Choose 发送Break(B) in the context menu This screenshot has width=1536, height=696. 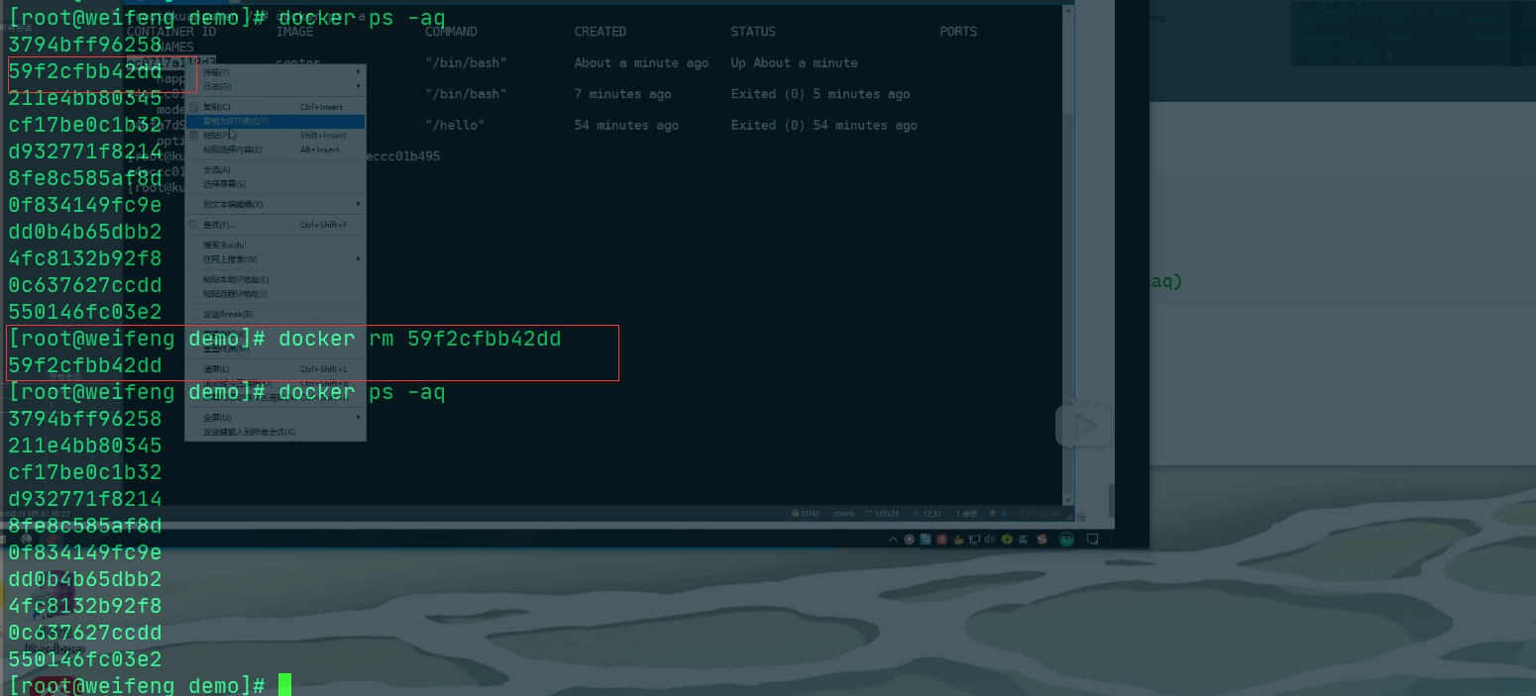click(274, 314)
